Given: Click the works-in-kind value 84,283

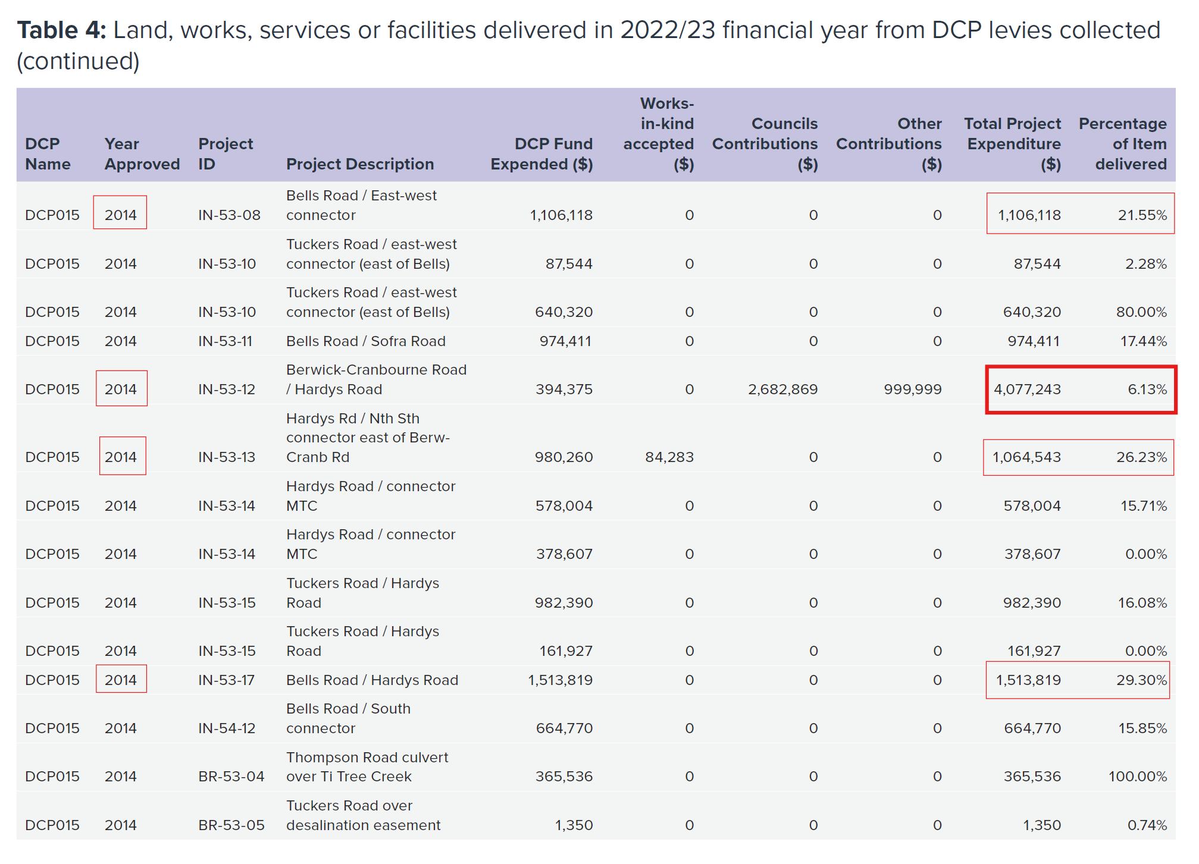Looking at the screenshot, I should point(669,457).
